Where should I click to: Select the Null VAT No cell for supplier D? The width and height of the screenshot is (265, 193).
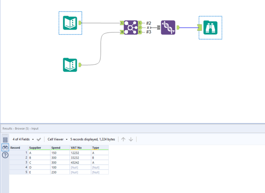coord(81,168)
